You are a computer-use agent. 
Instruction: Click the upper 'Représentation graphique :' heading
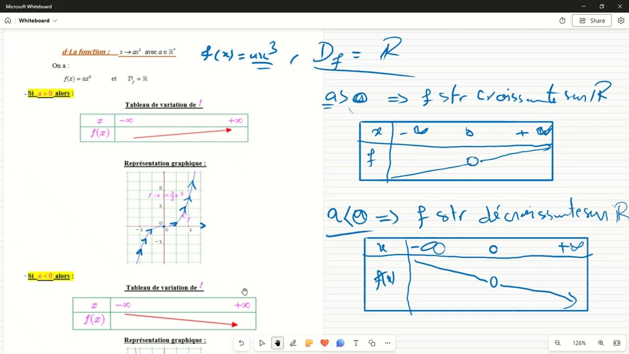coord(165,163)
